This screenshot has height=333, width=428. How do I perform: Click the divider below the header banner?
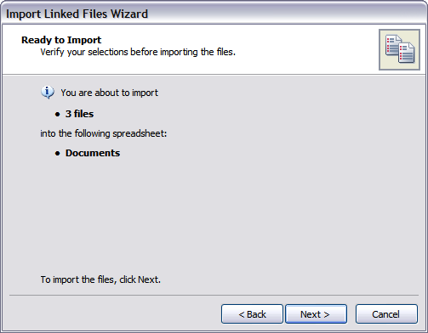coord(214,75)
